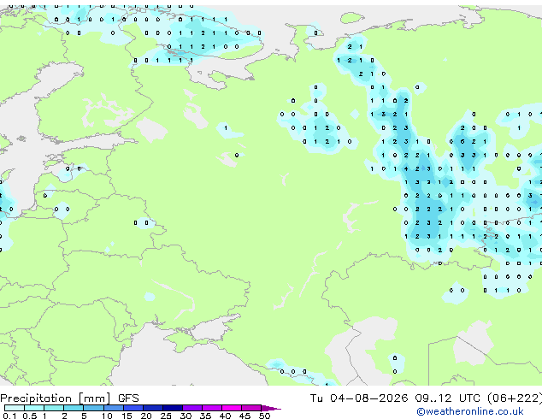Click the legend label '0.1'
Viewport: 542px width, 419px height.
[x=10, y=416]
